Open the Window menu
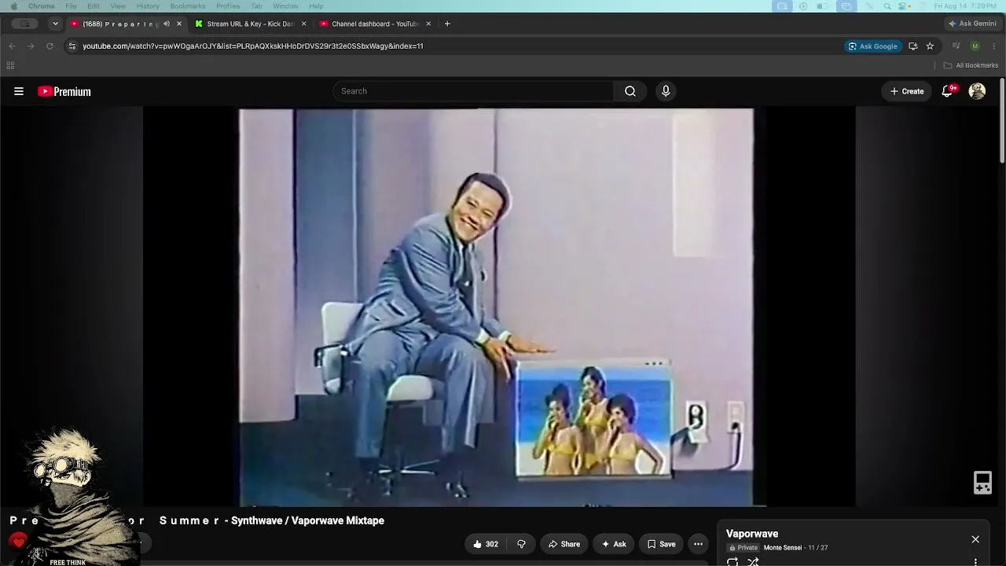 pyautogui.click(x=285, y=6)
